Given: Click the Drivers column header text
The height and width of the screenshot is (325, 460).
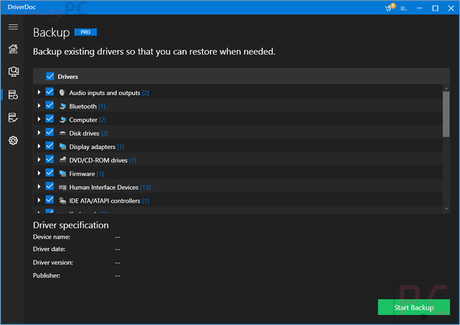Looking at the screenshot, I should (68, 77).
